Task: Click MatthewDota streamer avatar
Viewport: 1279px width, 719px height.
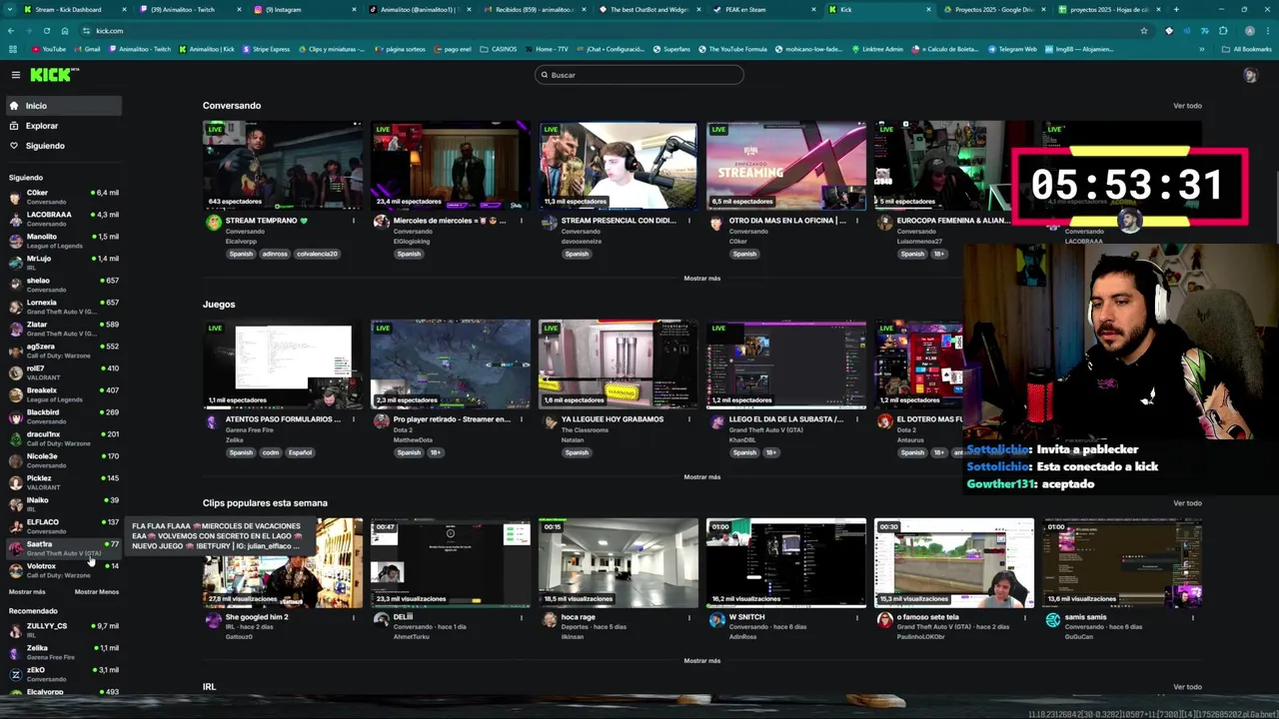Action: point(381,421)
